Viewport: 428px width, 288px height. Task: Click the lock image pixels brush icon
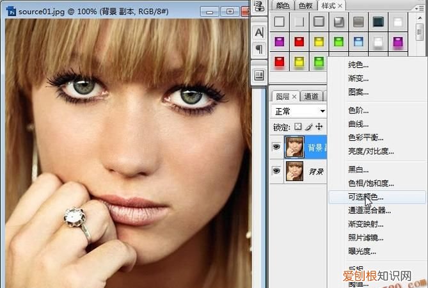click(x=308, y=127)
